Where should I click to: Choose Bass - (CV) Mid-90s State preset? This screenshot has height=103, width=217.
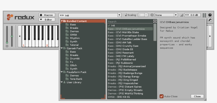pyautogui.click(x=130, y=32)
